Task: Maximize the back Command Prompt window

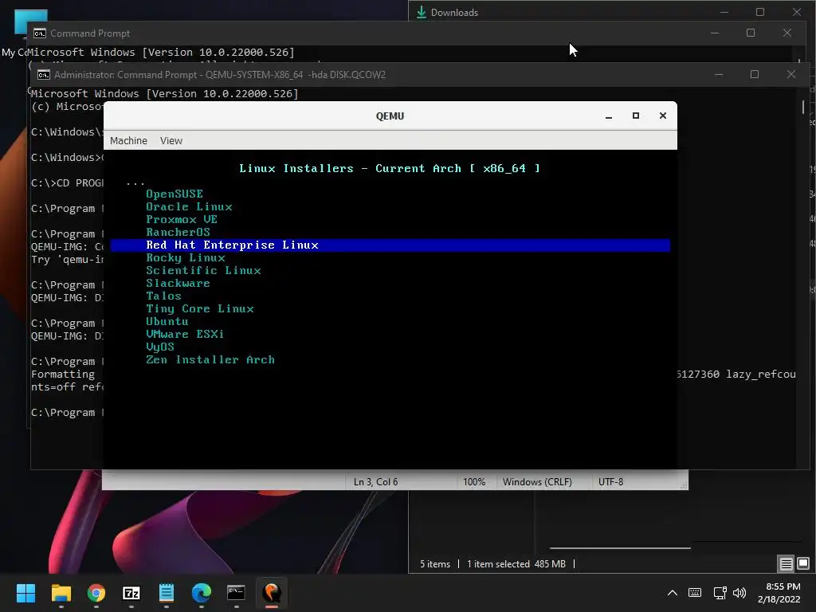Action: point(751,33)
